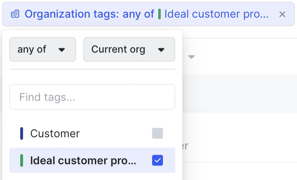Click the blue color bar beside Customer
The height and width of the screenshot is (180, 297).
22,134
